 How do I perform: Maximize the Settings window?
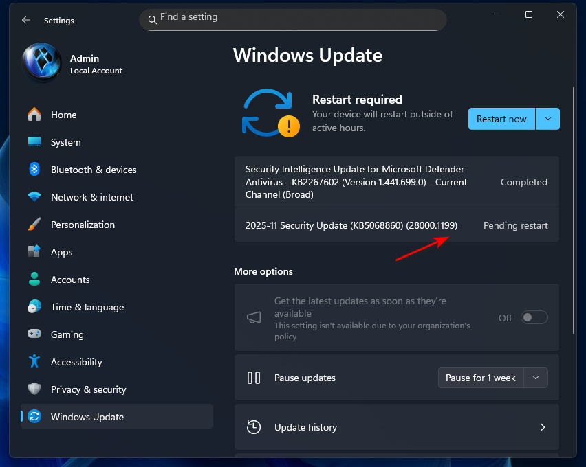pos(528,14)
